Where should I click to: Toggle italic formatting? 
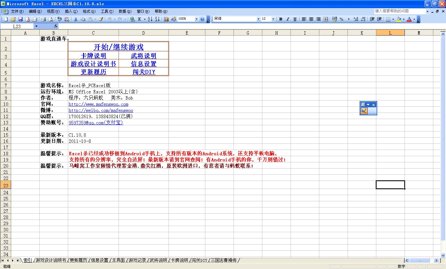(288, 19)
